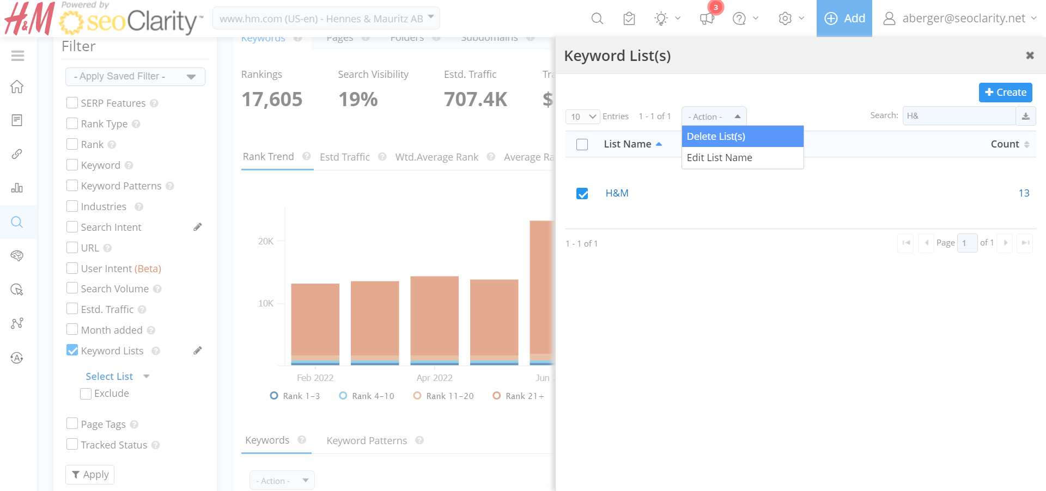
Task: Open the Apply Saved Filter dropdown
Action: point(135,77)
